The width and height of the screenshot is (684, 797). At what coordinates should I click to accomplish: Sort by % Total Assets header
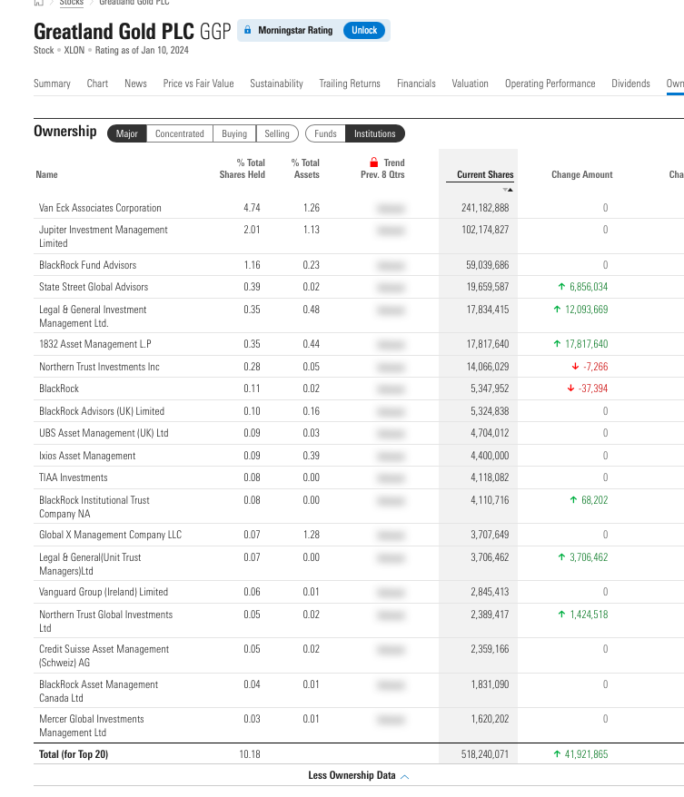(305, 168)
